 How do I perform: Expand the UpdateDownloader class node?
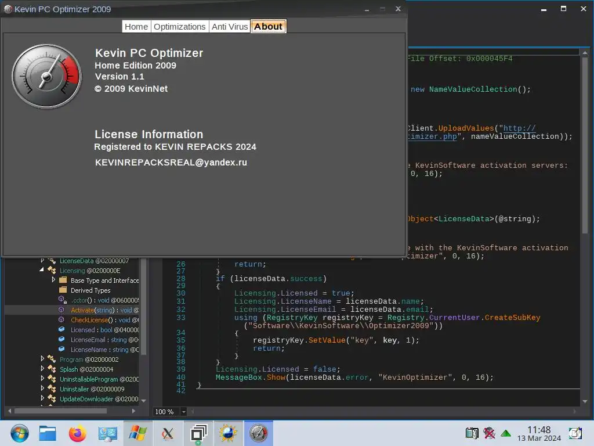[42, 398]
